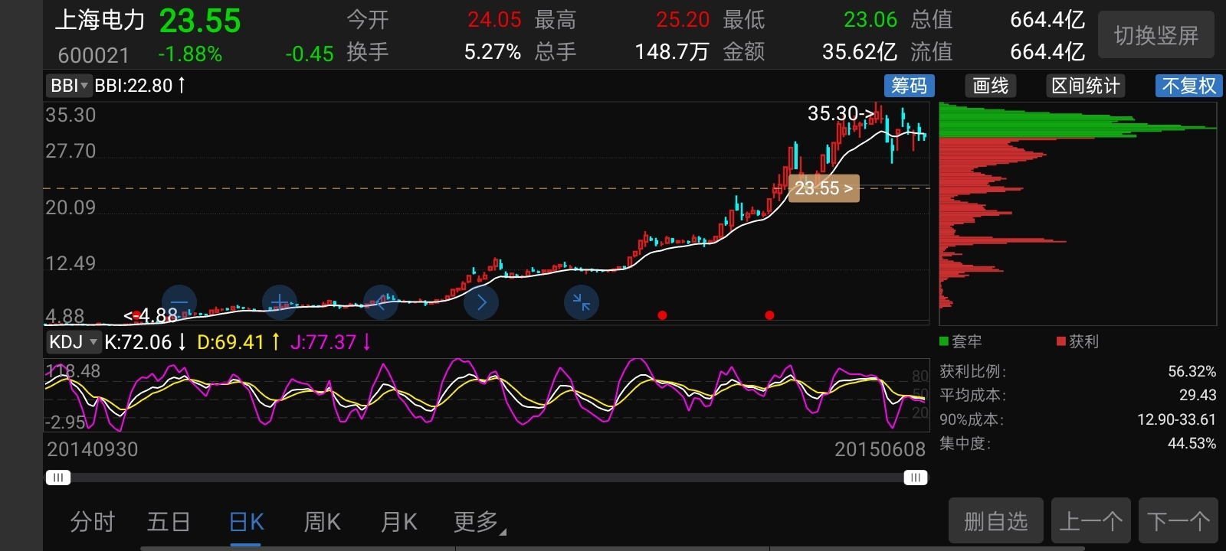The image size is (1226, 551).
Task: Open the BBI indicator dropdown
Action: click(x=68, y=86)
